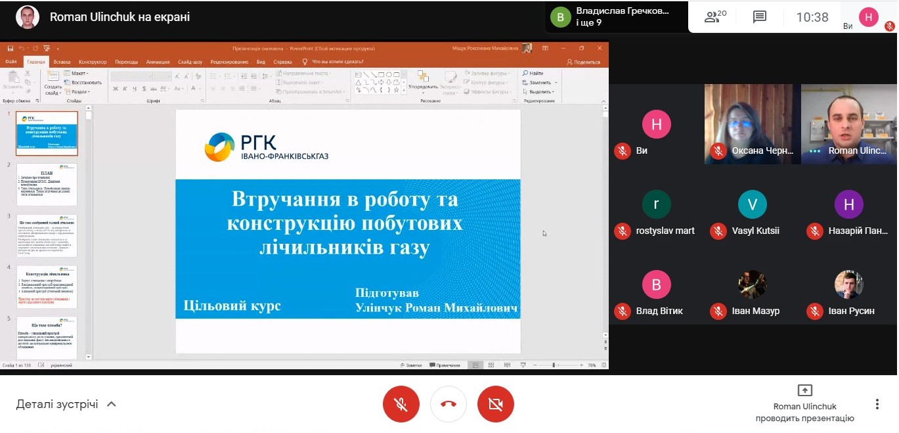Switch to slide sorter view in status bar
This screenshot has height=433, width=899.
point(491,365)
